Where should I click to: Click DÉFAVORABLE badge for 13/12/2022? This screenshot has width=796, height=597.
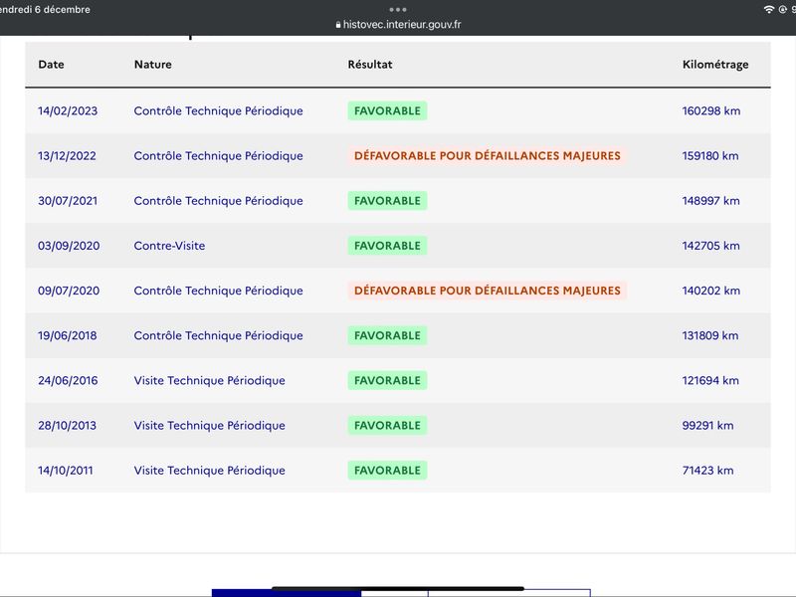click(488, 156)
